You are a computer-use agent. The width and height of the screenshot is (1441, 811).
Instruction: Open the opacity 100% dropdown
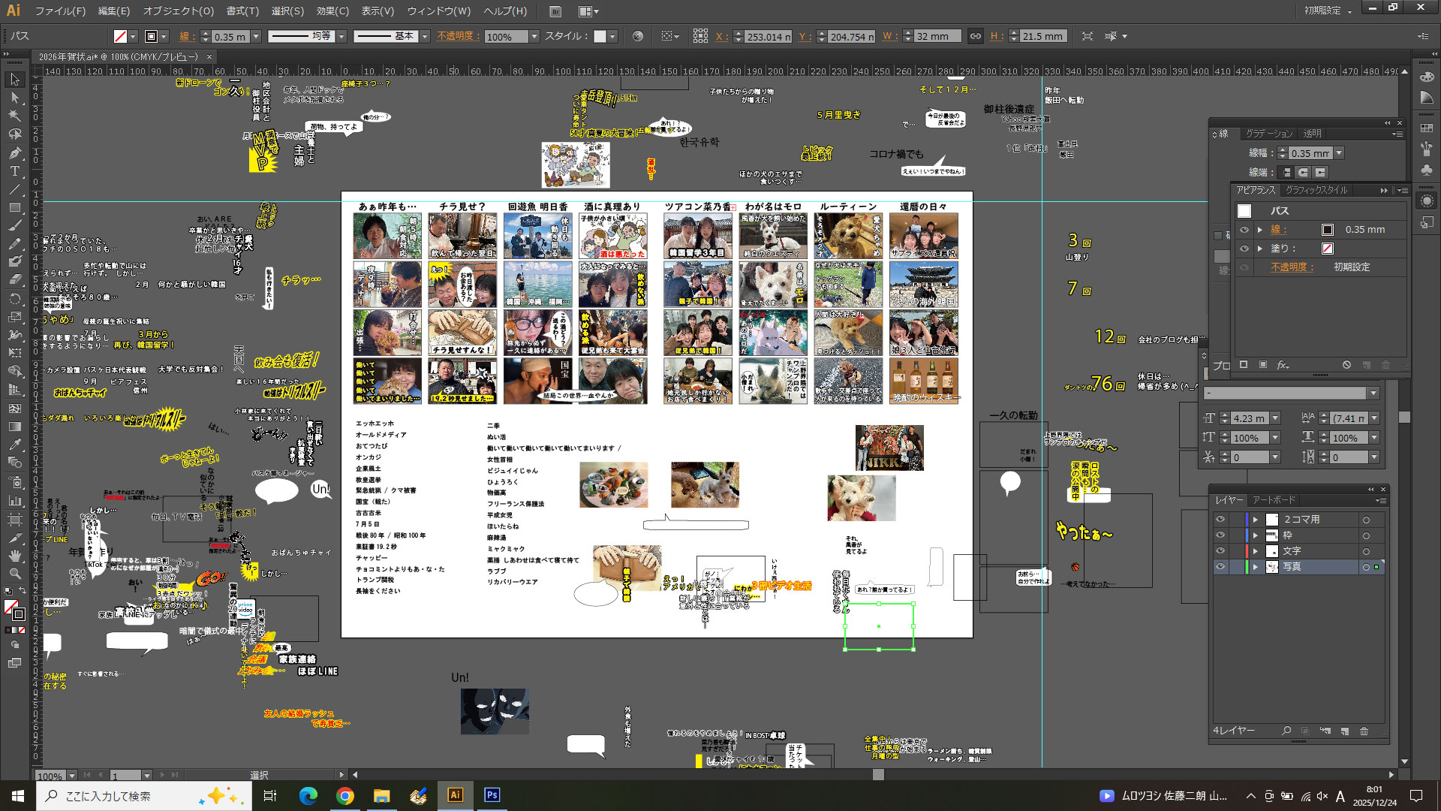534,36
